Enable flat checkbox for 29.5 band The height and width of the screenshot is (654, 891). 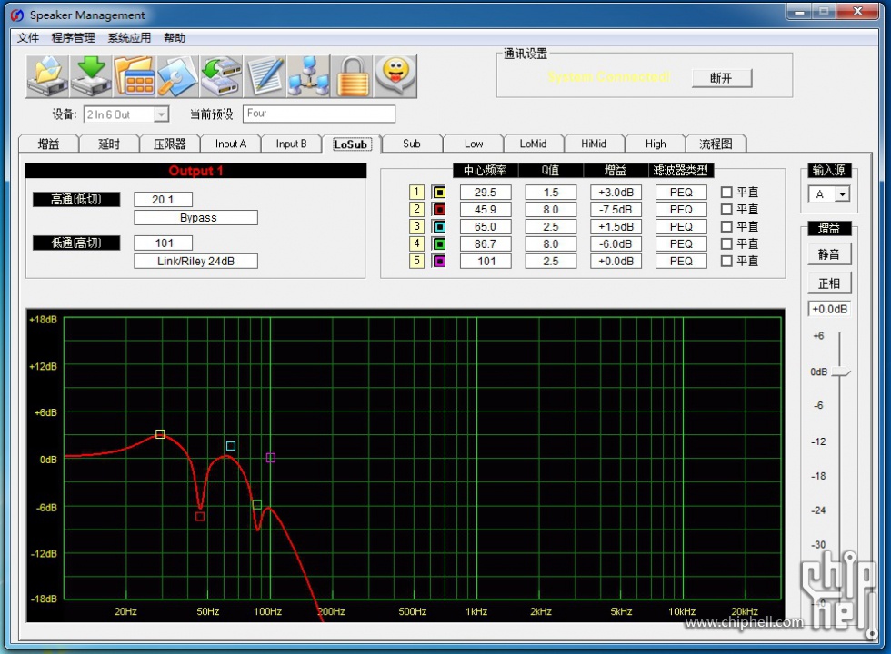click(726, 193)
